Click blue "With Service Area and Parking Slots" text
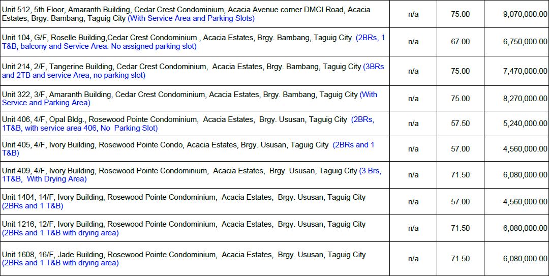 click(191, 18)
